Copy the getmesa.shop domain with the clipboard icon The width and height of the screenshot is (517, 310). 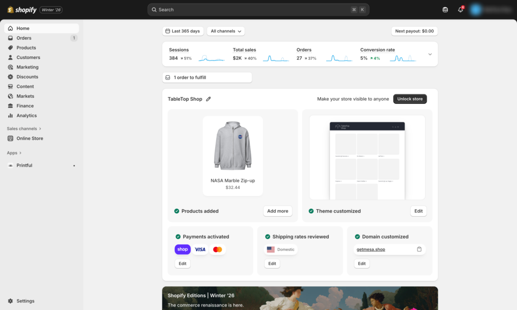coord(419,250)
